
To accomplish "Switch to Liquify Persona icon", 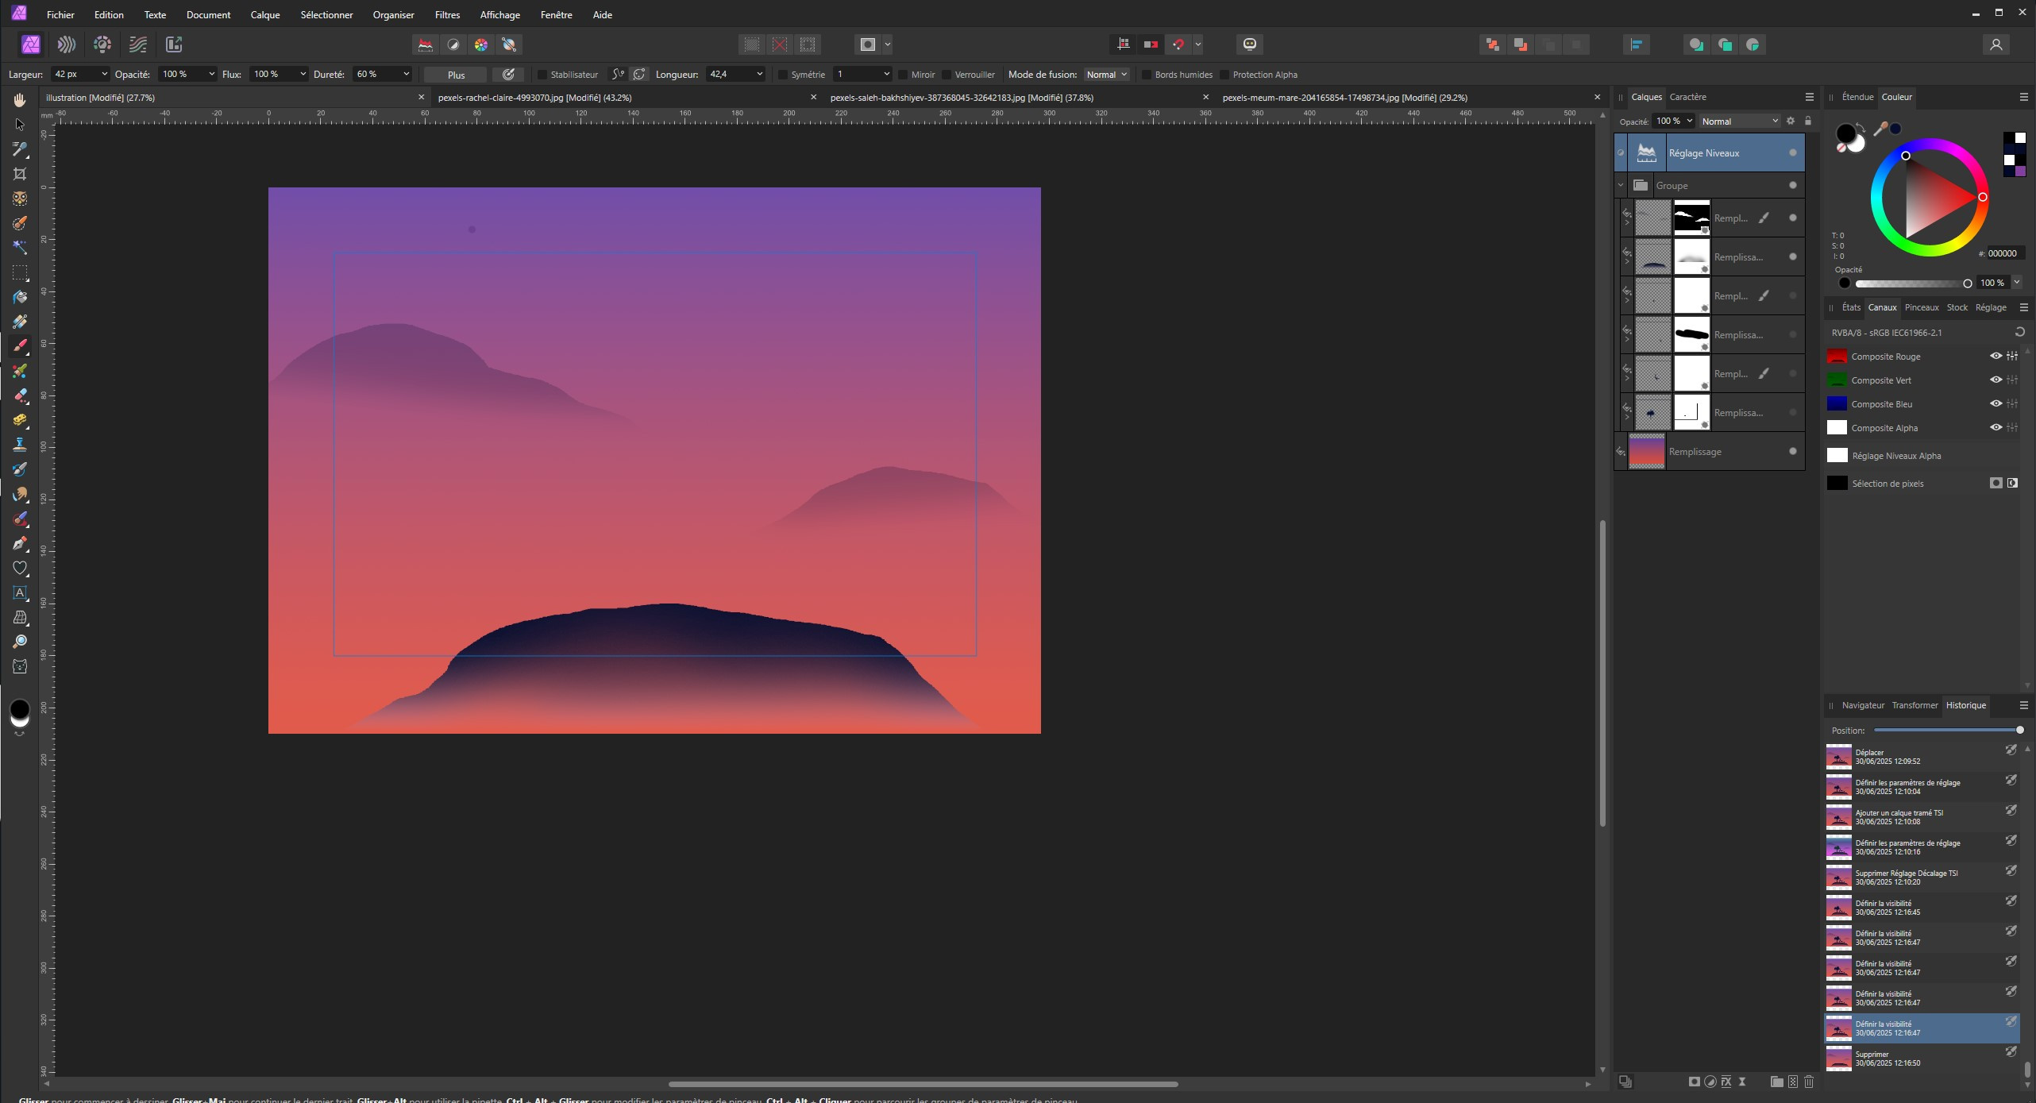I will coord(67,44).
